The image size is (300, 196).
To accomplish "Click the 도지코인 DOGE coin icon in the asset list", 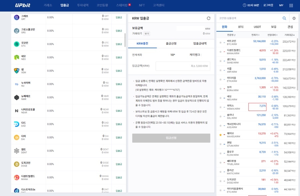I will tap(17, 164).
